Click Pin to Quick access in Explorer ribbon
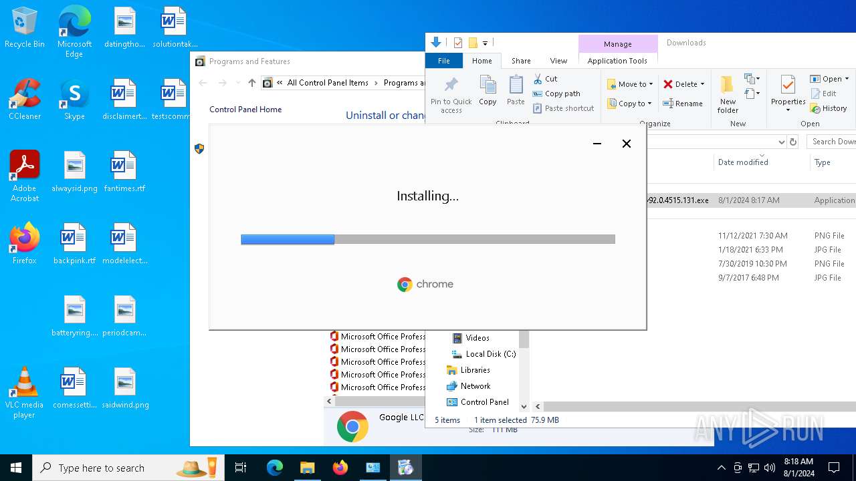This screenshot has width=856, height=481. point(451,94)
